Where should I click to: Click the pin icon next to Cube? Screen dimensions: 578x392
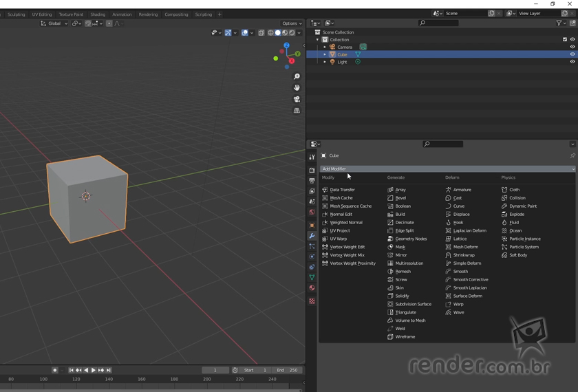tap(572, 155)
